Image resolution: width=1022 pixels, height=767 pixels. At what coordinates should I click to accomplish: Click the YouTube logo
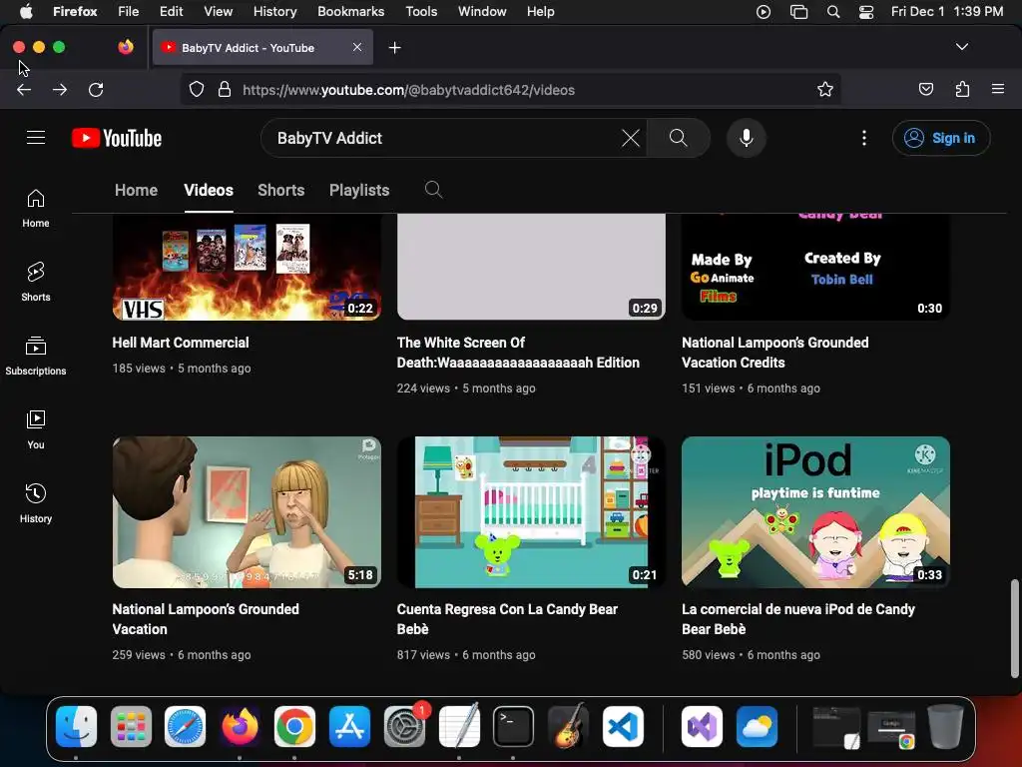pos(117,138)
